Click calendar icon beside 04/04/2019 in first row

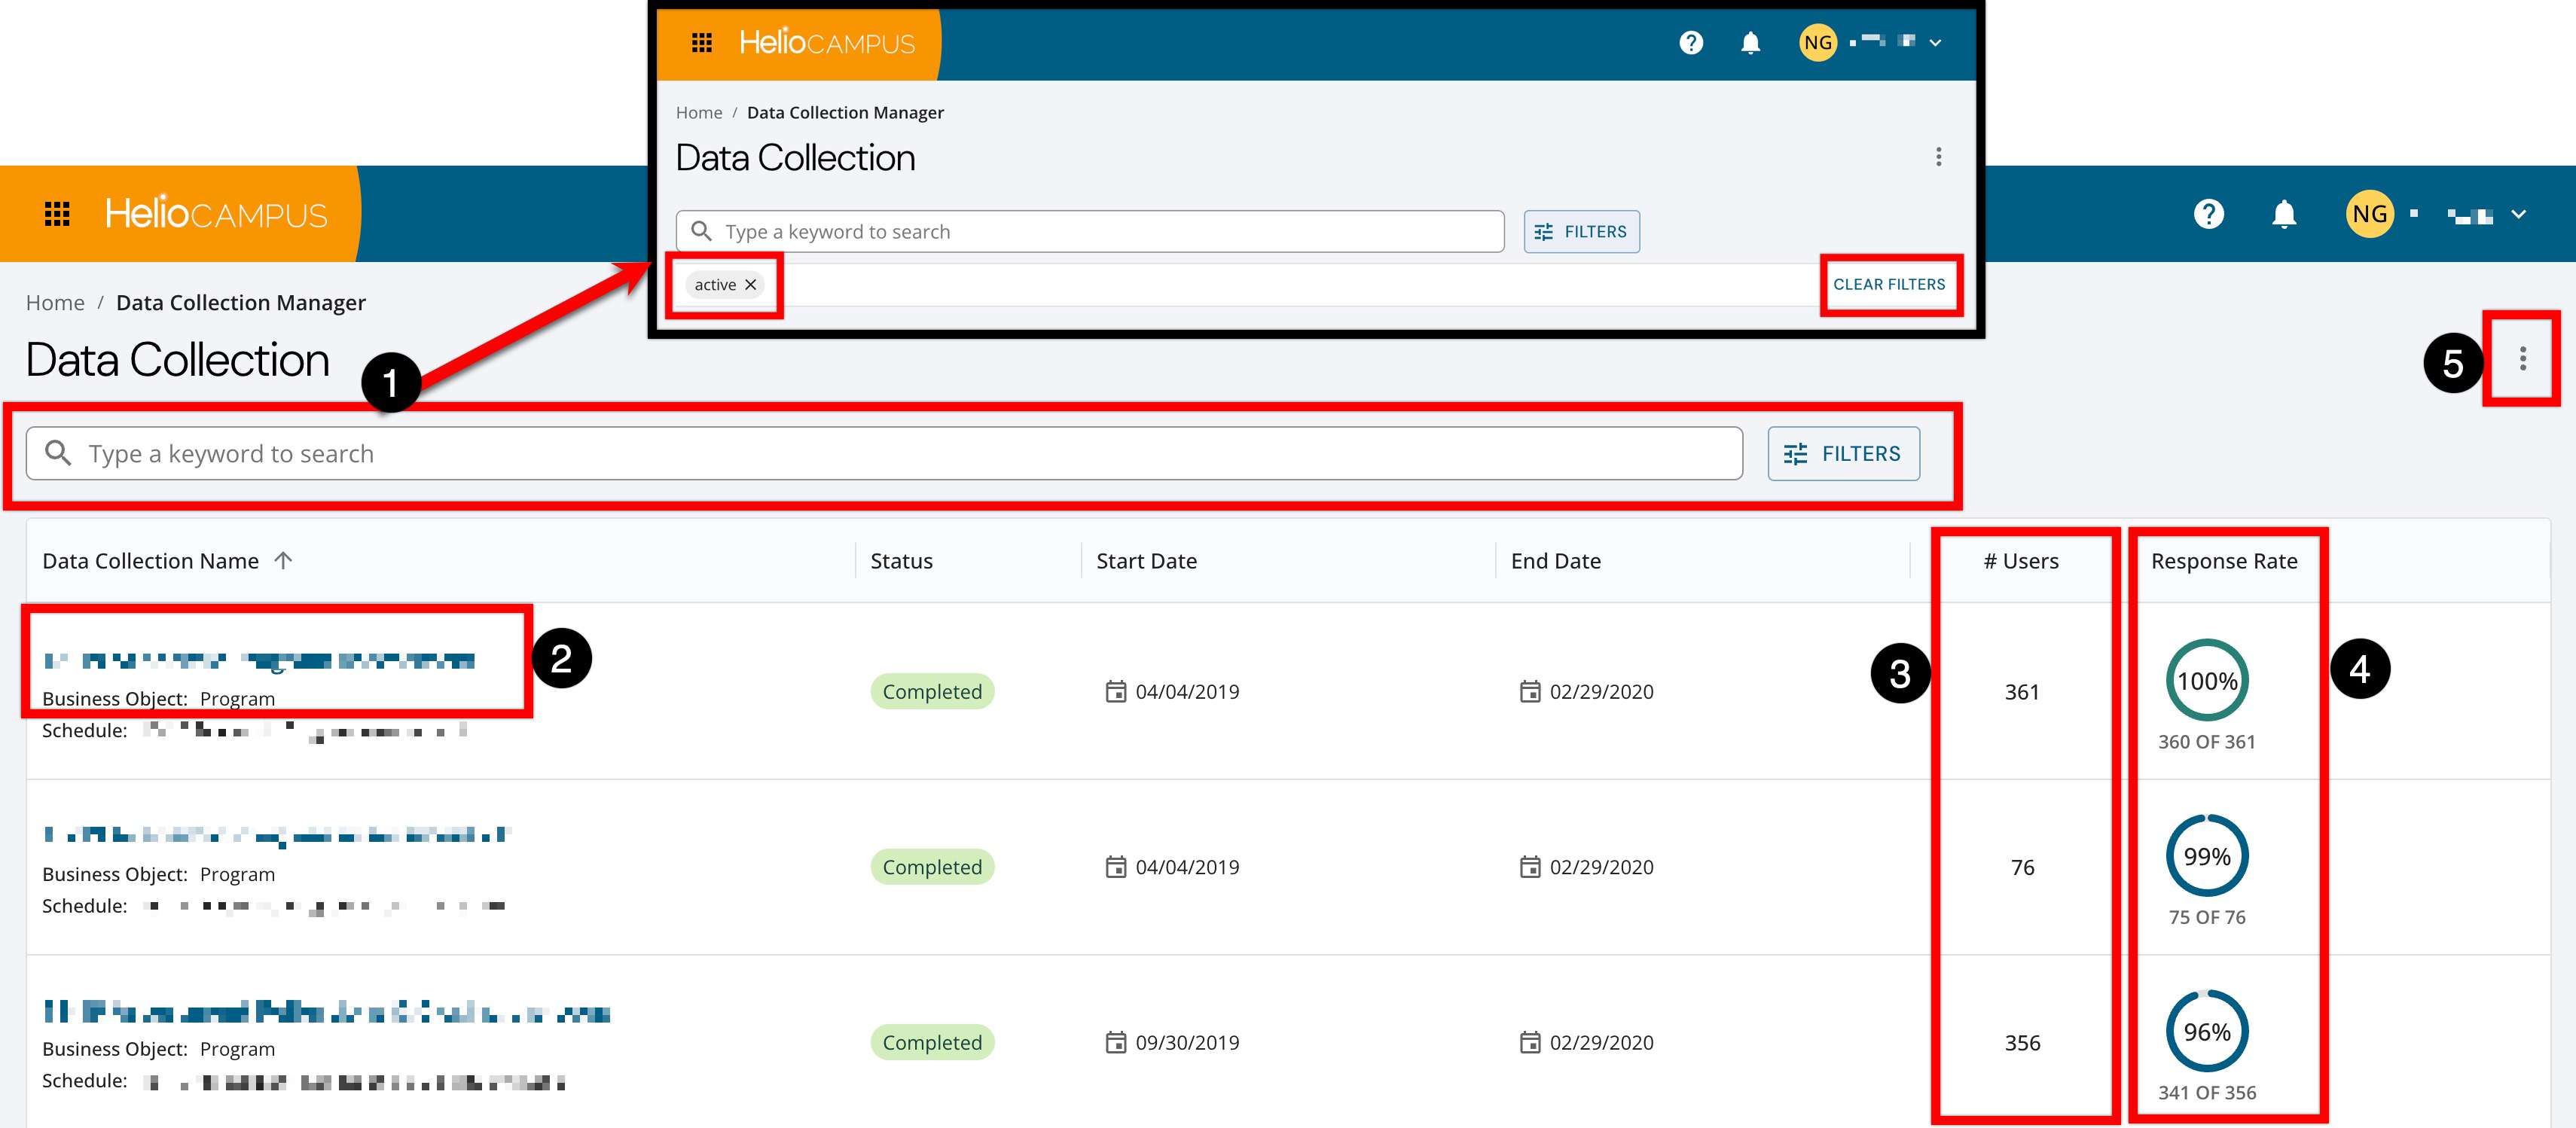pyautogui.click(x=1115, y=691)
